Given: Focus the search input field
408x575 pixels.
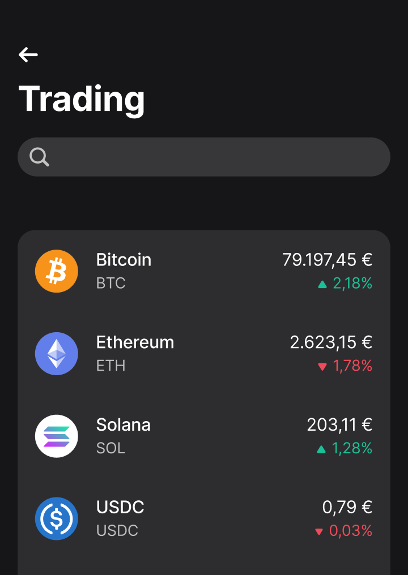Looking at the screenshot, I should 204,157.
